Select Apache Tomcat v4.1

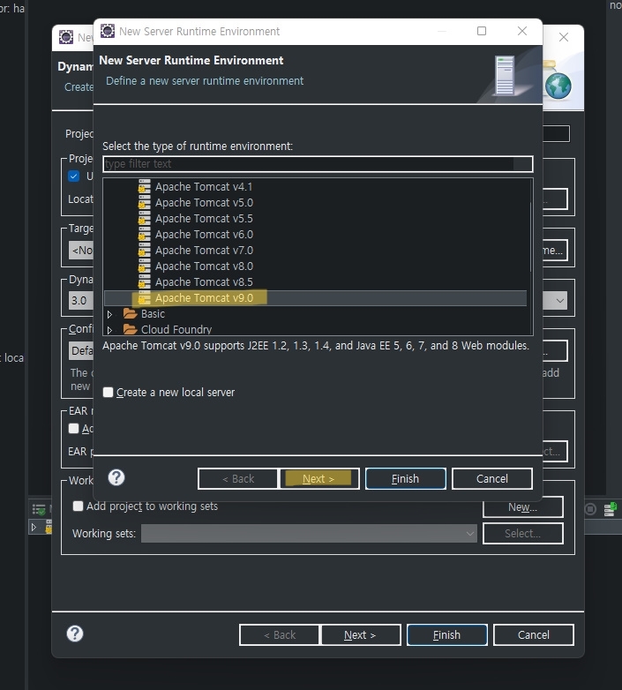pyautogui.click(x=204, y=186)
